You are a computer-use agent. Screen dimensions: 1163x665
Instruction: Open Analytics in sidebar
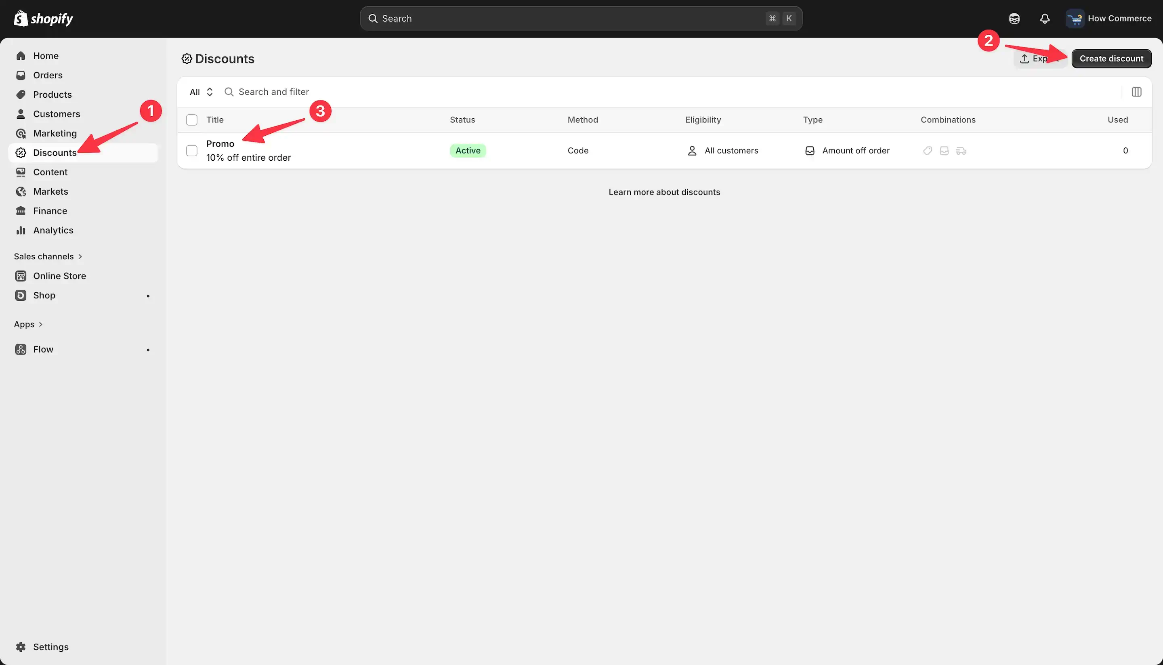click(83, 230)
